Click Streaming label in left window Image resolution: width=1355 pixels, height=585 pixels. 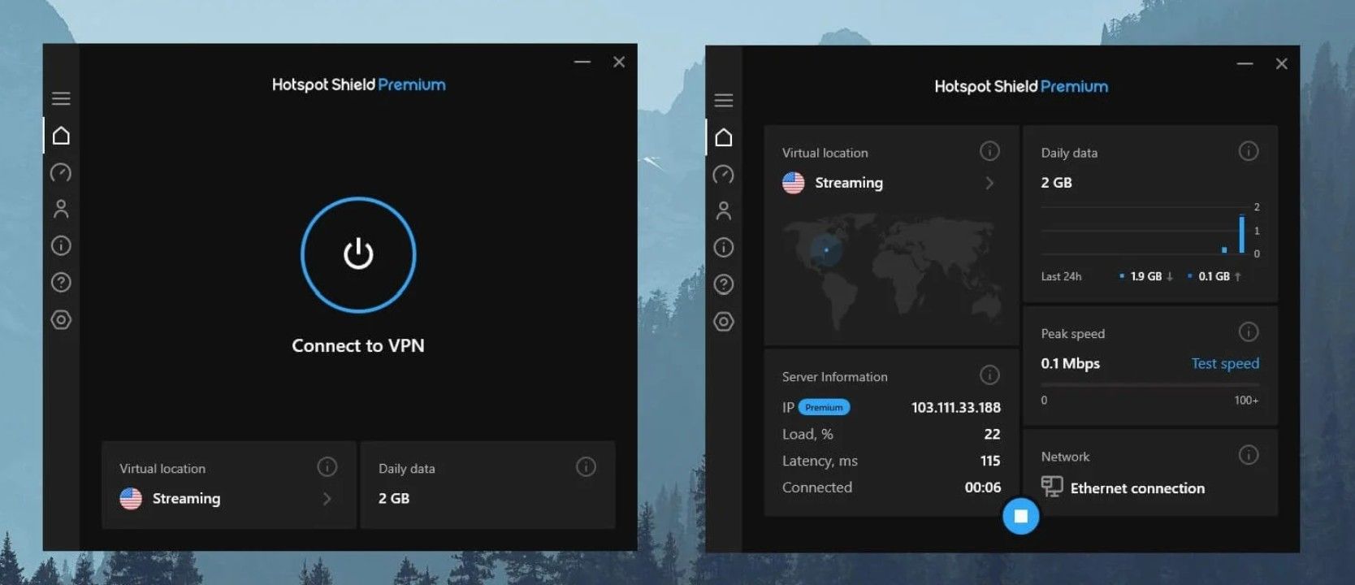tap(186, 498)
